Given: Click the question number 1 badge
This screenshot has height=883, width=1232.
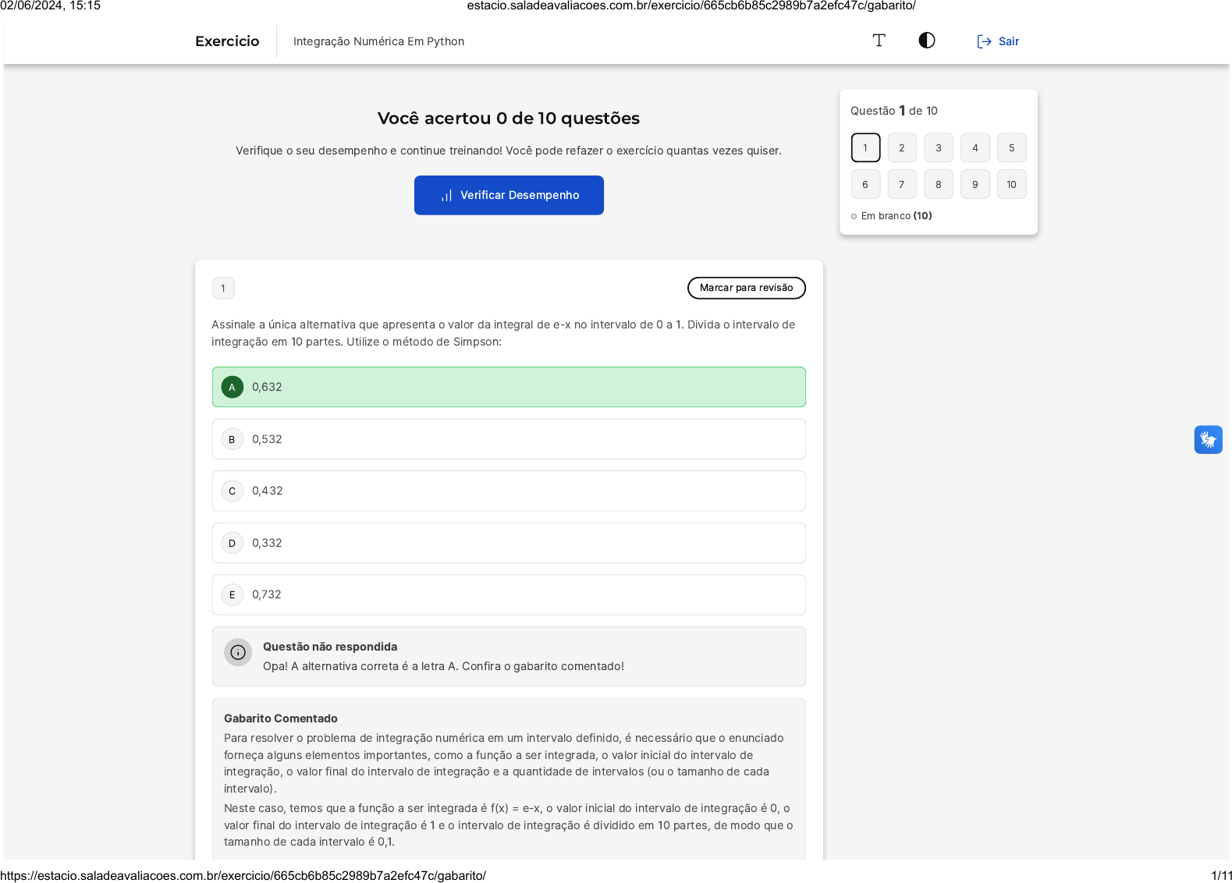Looking at the screenshot, I should pos(223,289).
